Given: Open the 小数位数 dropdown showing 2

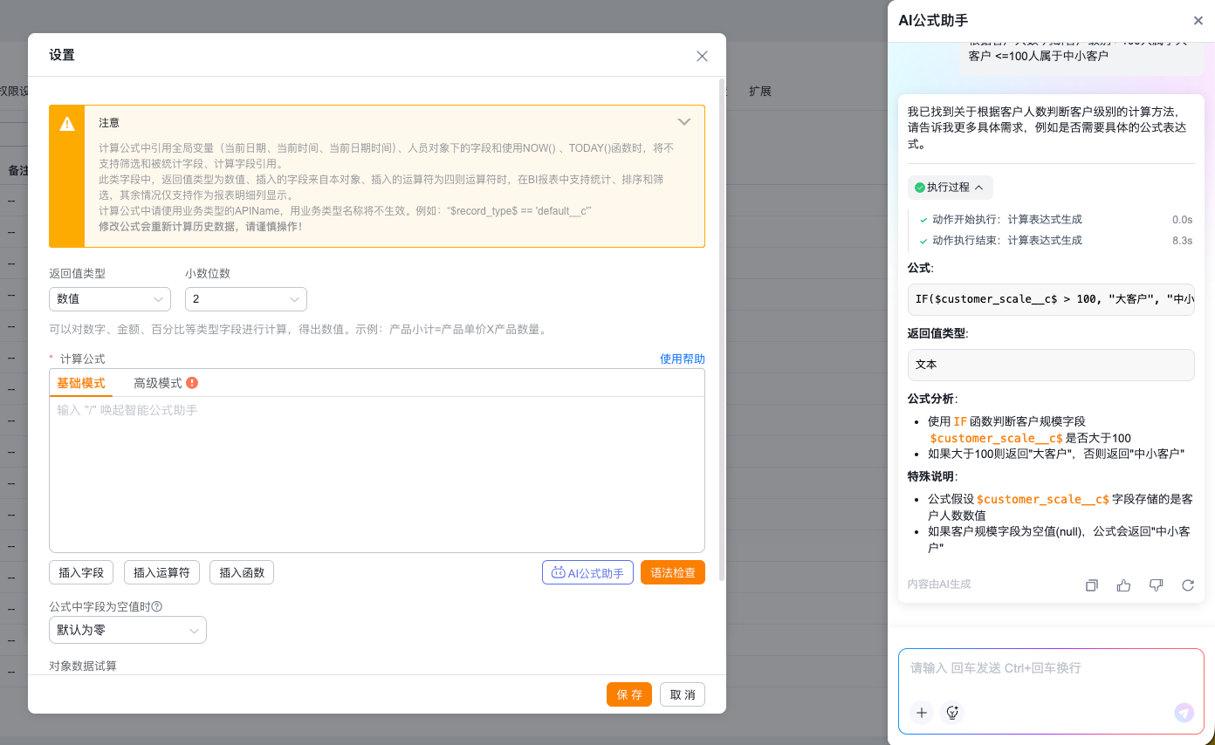Looking at the screenshot, I should 246,299.
